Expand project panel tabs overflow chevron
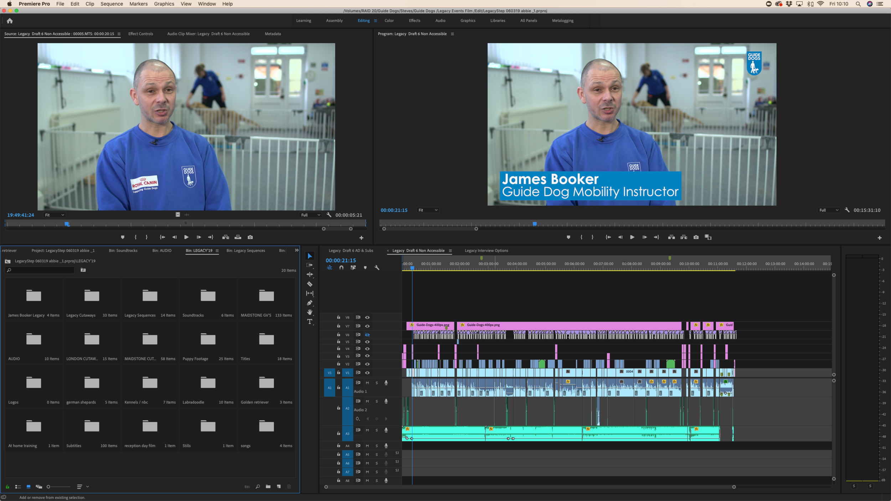Image resolution: width=891 pixels, height=501 pixels. pyautogui.click(x=297, y=250)
